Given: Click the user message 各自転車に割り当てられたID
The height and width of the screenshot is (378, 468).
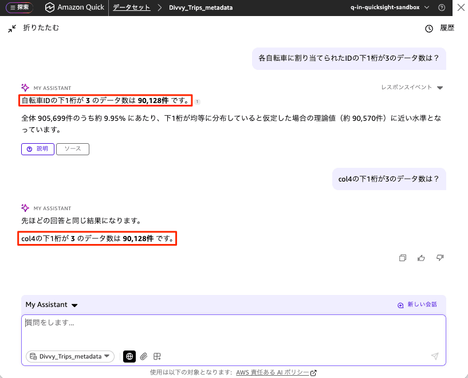Looking at the screenshot, I should pyautogui.click(x=349, y=58).
